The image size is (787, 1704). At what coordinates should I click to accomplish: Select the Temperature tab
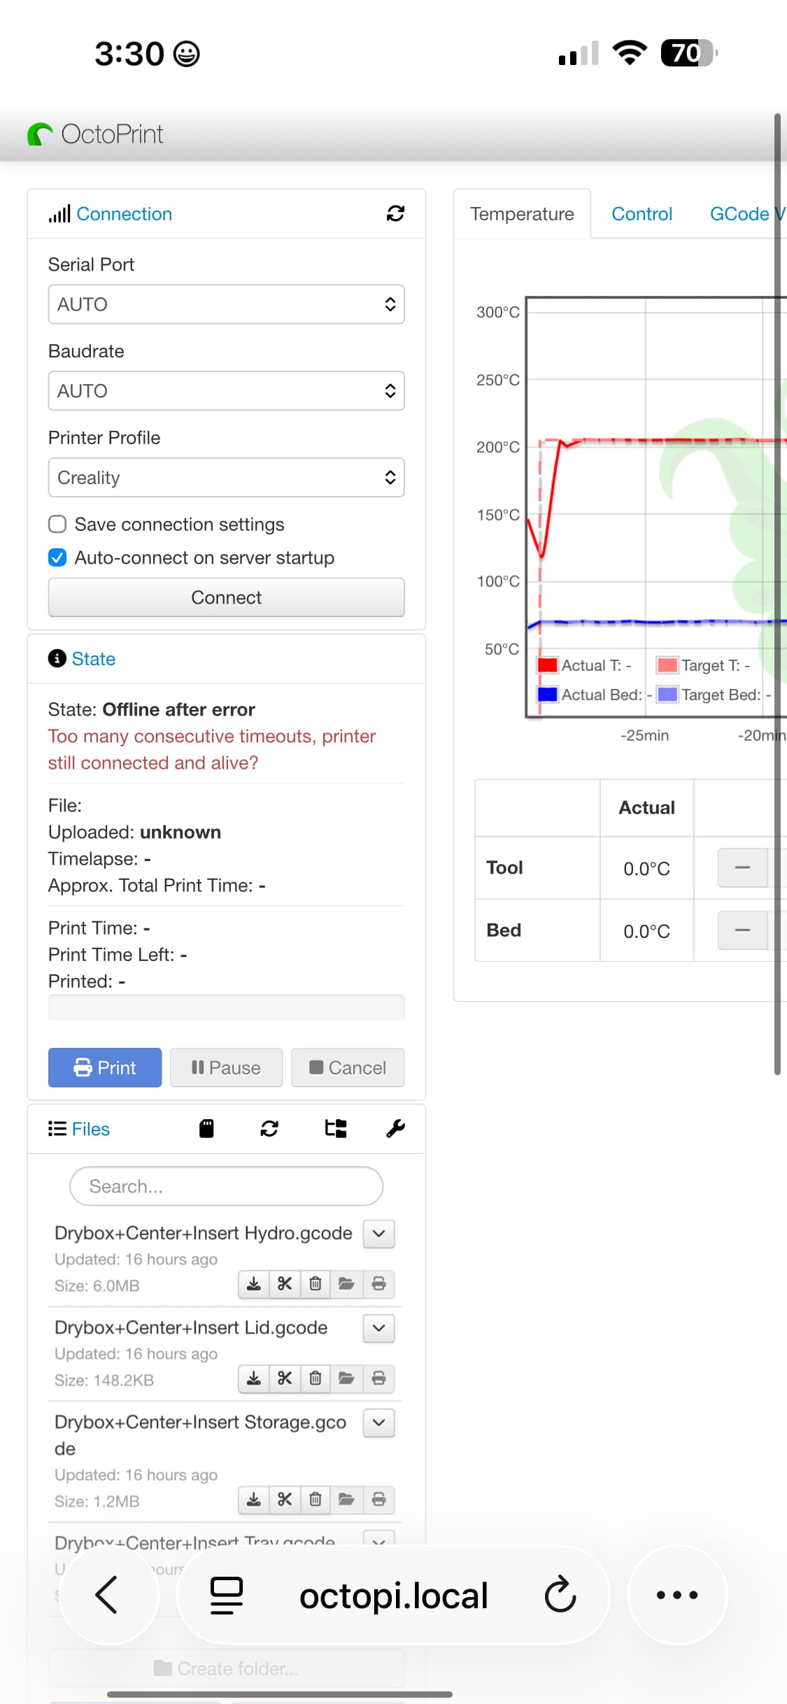click(x=522, y=214)
